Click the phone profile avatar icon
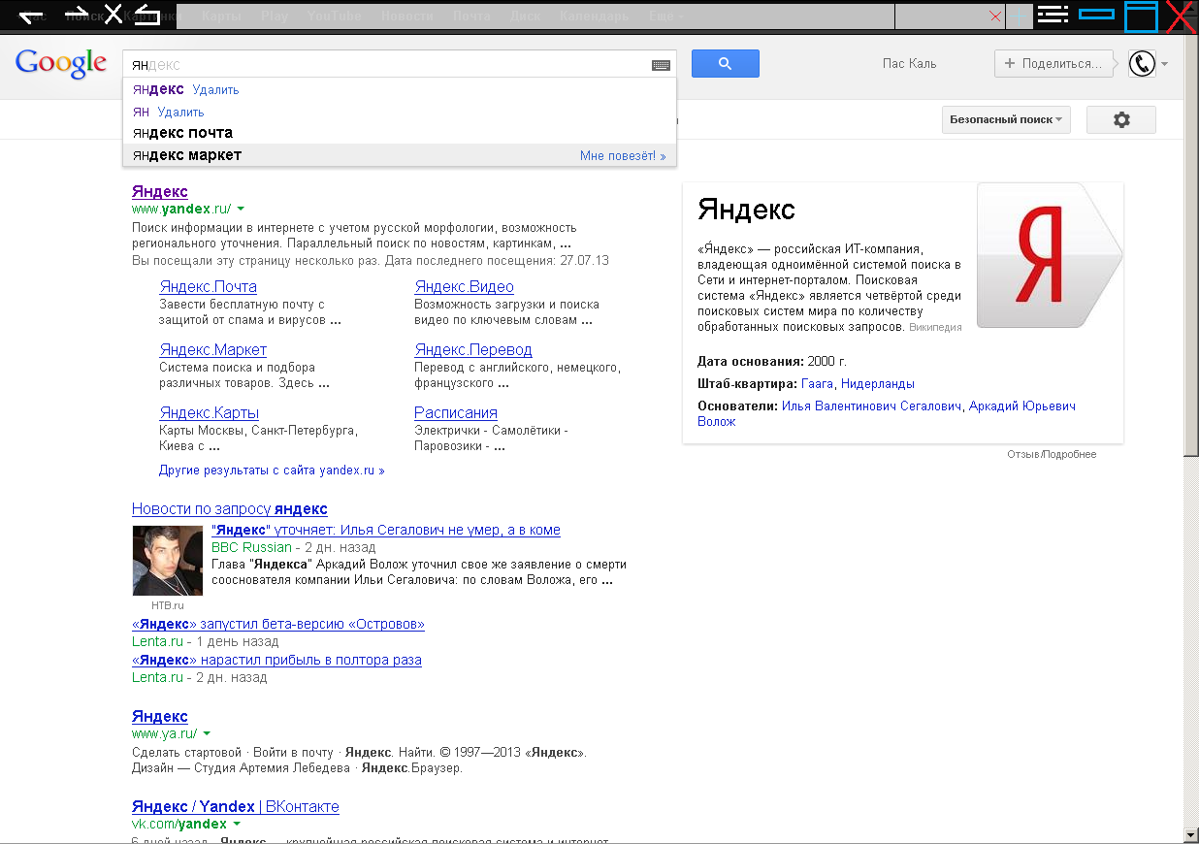Screen dimensions: 1199x844 click(1143, 64)
